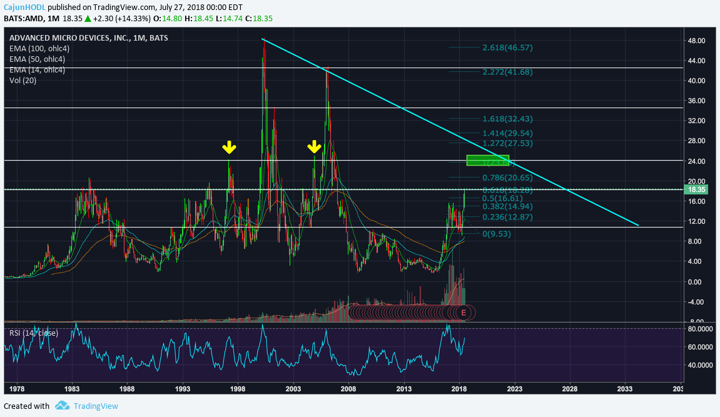Image resolution: width=720 pixels, height=417 pixels.
Task: Click the Fibonacci level 2.618(46.57)
Action: (x=507, y=48)
